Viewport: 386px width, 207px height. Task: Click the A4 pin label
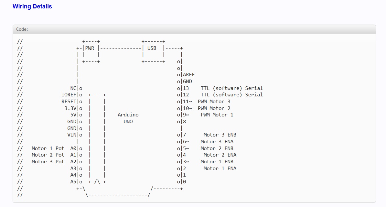(73, 175)
